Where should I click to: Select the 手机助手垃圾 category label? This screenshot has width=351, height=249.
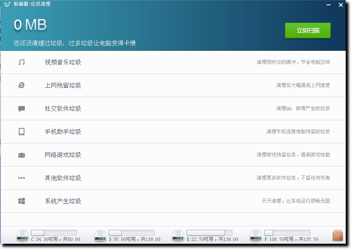pyautogui.click(x=63, y=132)
